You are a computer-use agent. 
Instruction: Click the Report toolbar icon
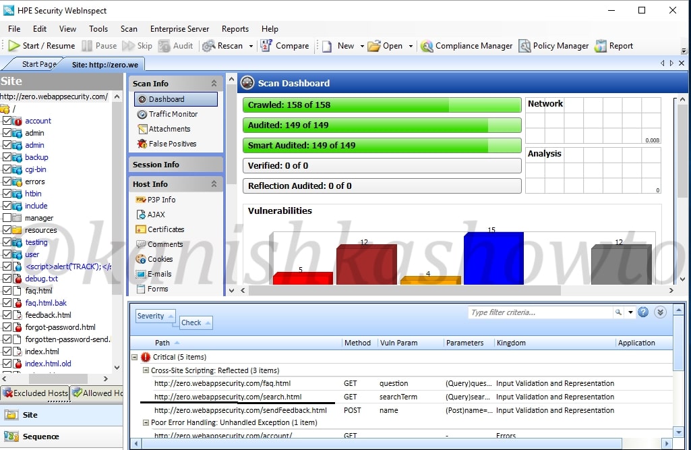pos(600,46)
